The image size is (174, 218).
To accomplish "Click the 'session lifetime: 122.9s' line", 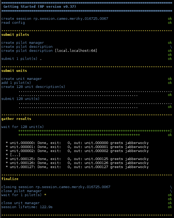I will [x=27, y=207].
